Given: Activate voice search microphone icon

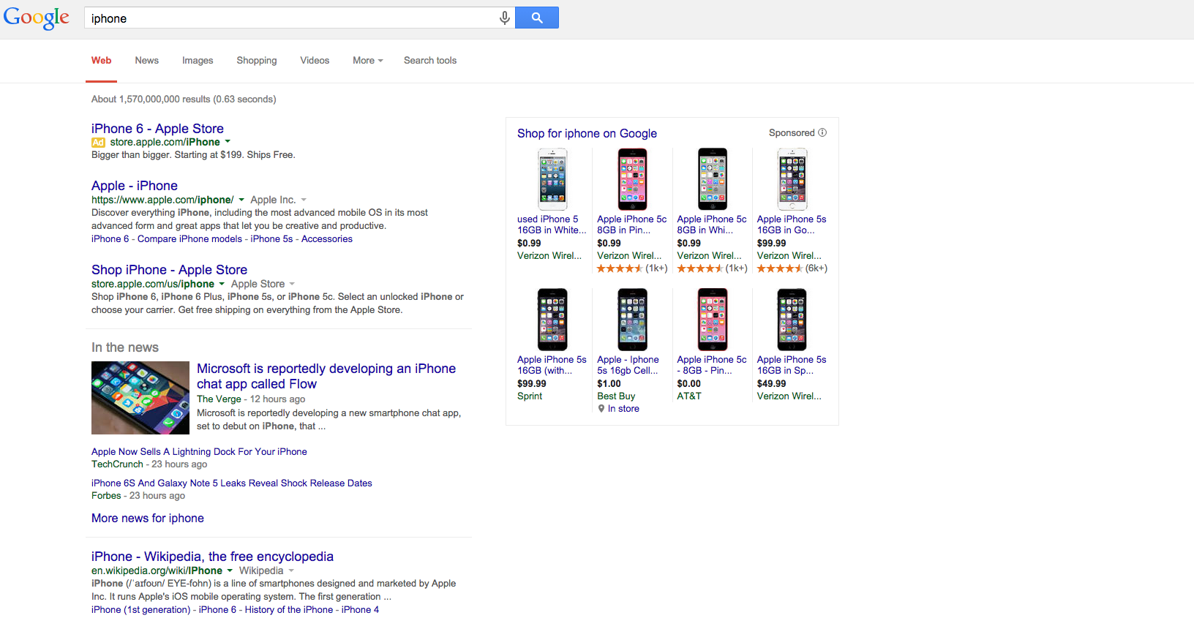Looking at the screenshot, I should click(x=505, y=18).
